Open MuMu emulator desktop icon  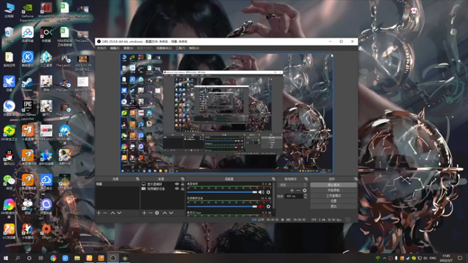65,134
